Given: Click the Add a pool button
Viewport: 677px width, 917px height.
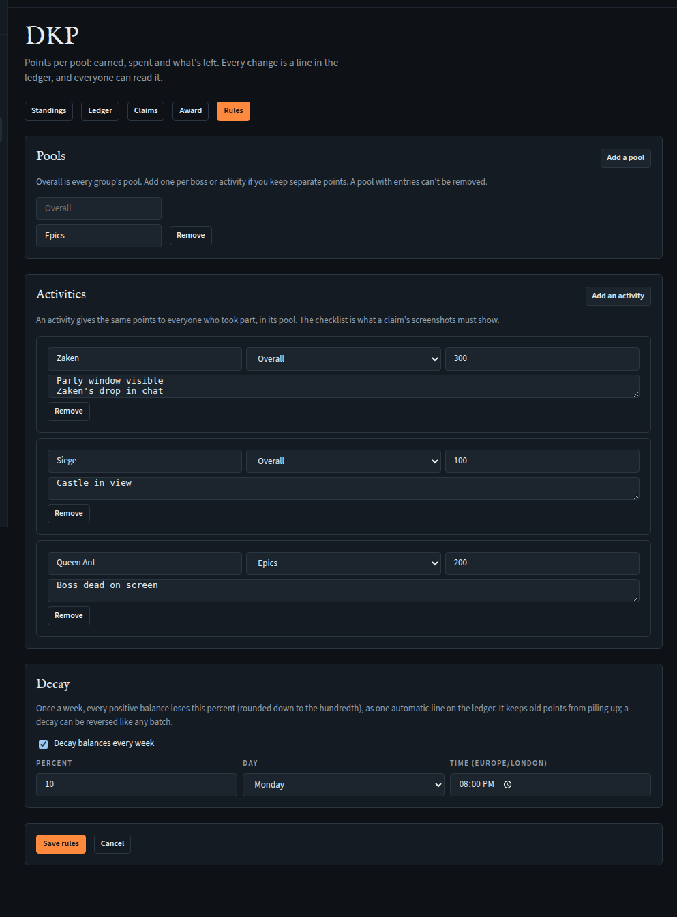Looking at the screenshot, I should pos(625,158).
